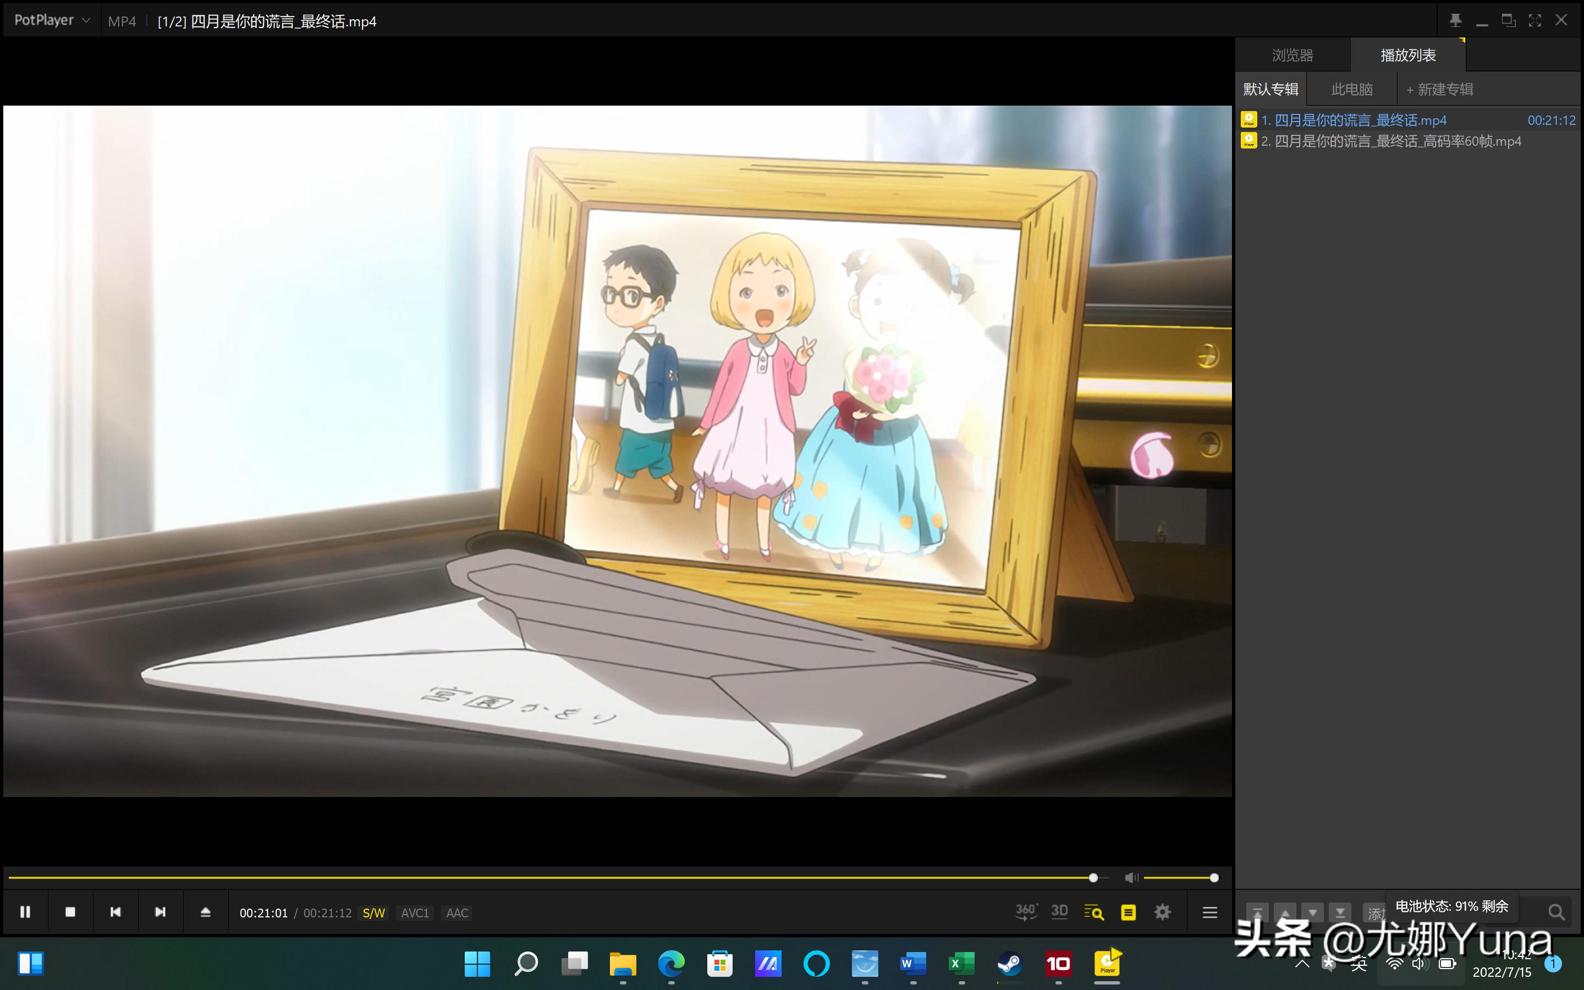Switch to the 浏览器 tab

tap(1292, 55)
